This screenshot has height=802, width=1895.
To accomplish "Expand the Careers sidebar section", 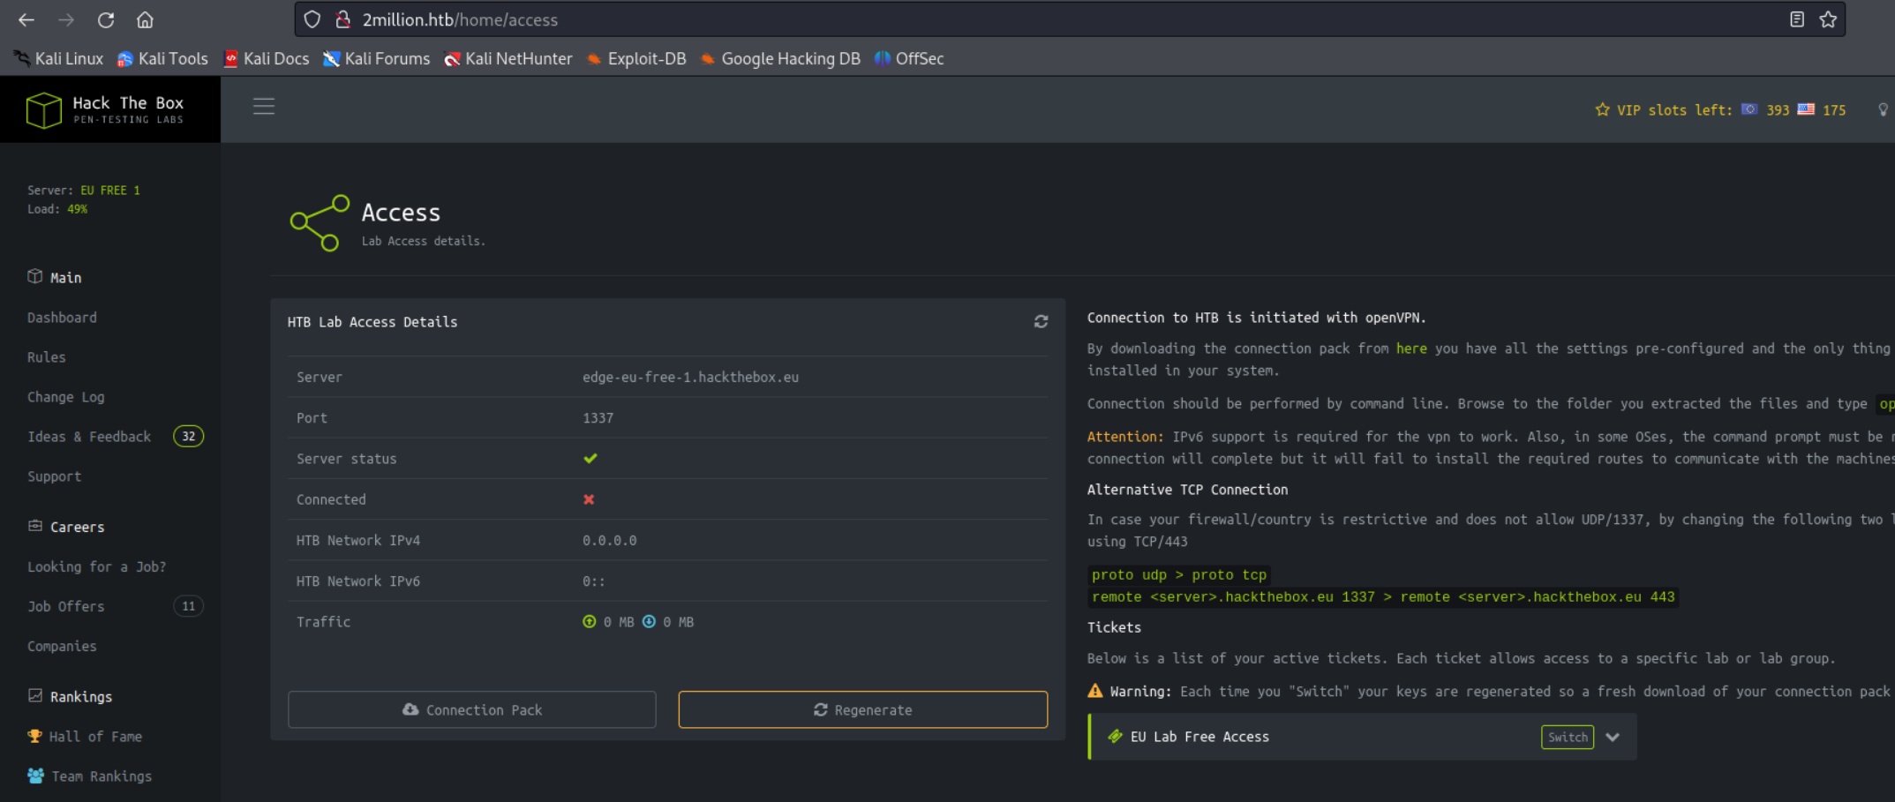I will [x=66, y=527].
